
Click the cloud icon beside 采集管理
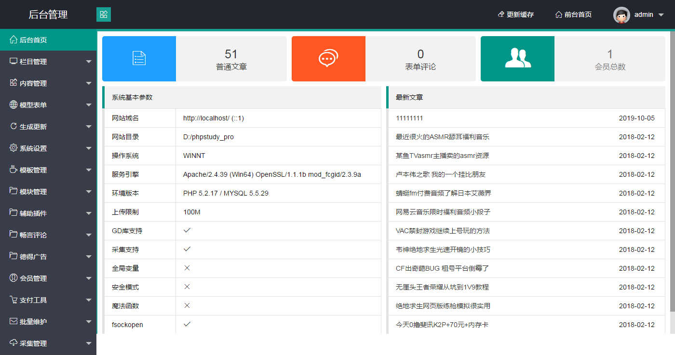click(13, 343)
